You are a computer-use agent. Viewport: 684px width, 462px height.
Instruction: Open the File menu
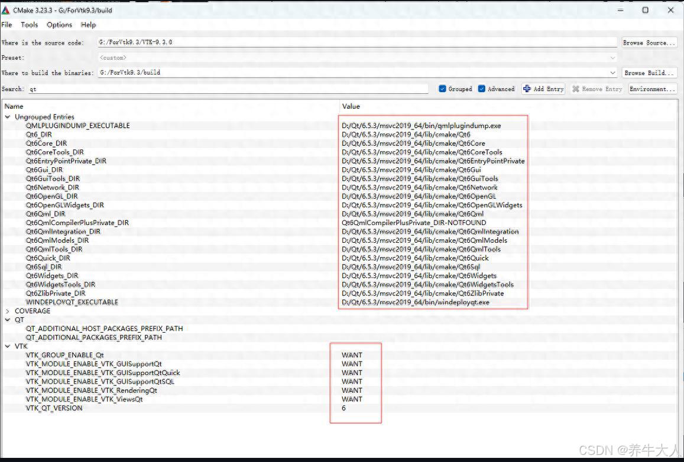[7, 24]
